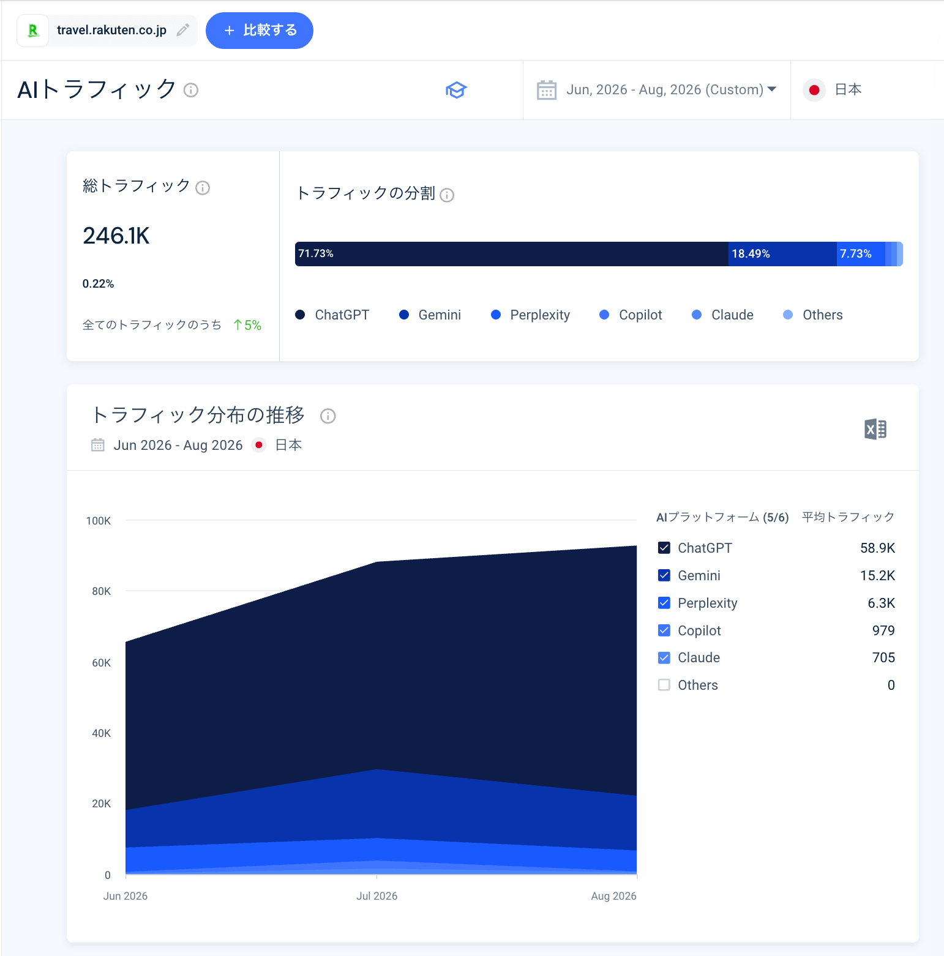Click the 71.73% ChatGPT bar segment
The width and height of the screenshot is (944, 956).
pos(511,254)
